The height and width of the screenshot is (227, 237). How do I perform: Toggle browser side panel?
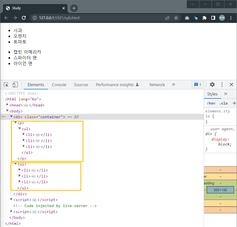[213, 18]
